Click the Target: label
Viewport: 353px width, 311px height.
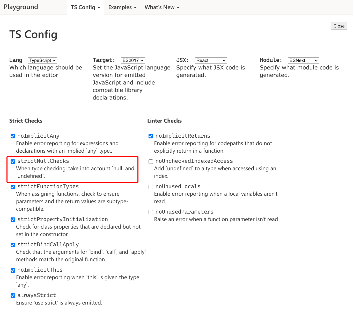[x=104, y=60]
